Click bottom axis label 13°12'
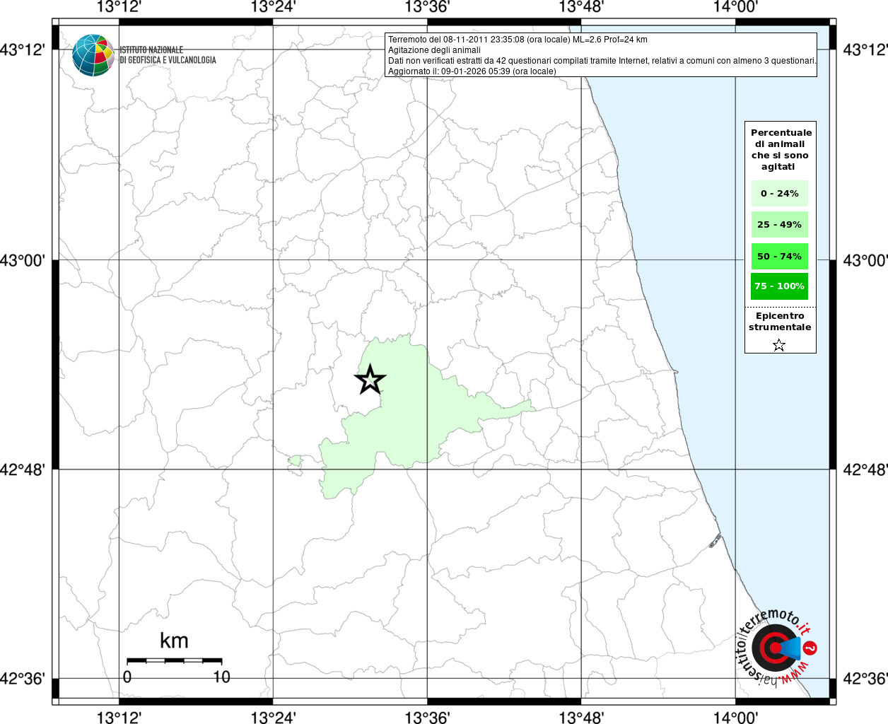Viewport: 888px width, 724px height. [119, 718]
